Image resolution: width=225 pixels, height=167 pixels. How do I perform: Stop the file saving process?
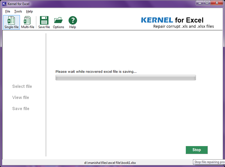[197, 150]
